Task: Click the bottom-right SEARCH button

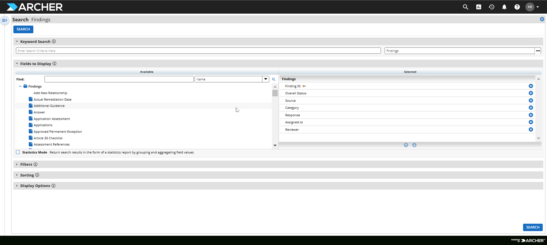Action: [x=532, y=227]
